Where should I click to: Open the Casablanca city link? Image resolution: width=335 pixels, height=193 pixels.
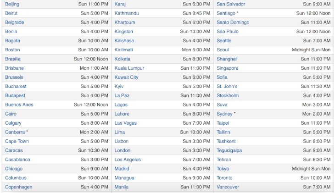click(17, 160)
